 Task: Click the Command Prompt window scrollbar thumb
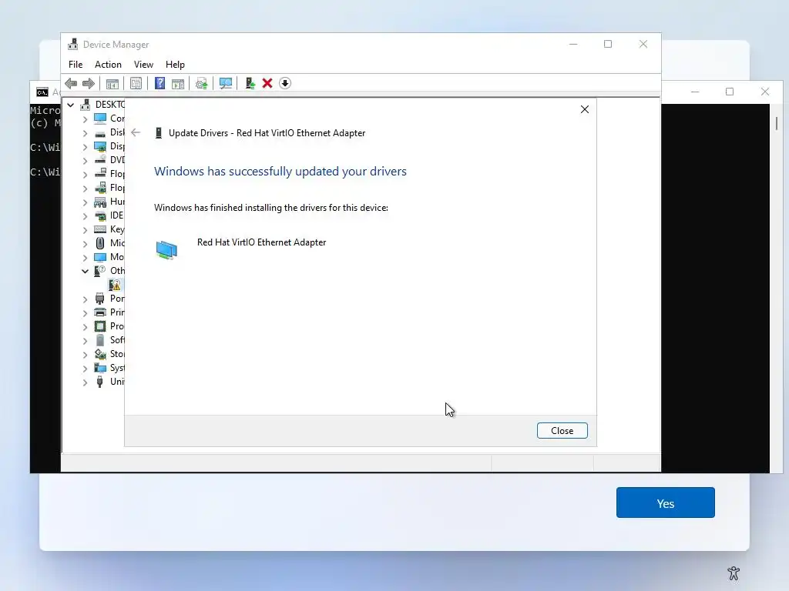click(777, 123)
